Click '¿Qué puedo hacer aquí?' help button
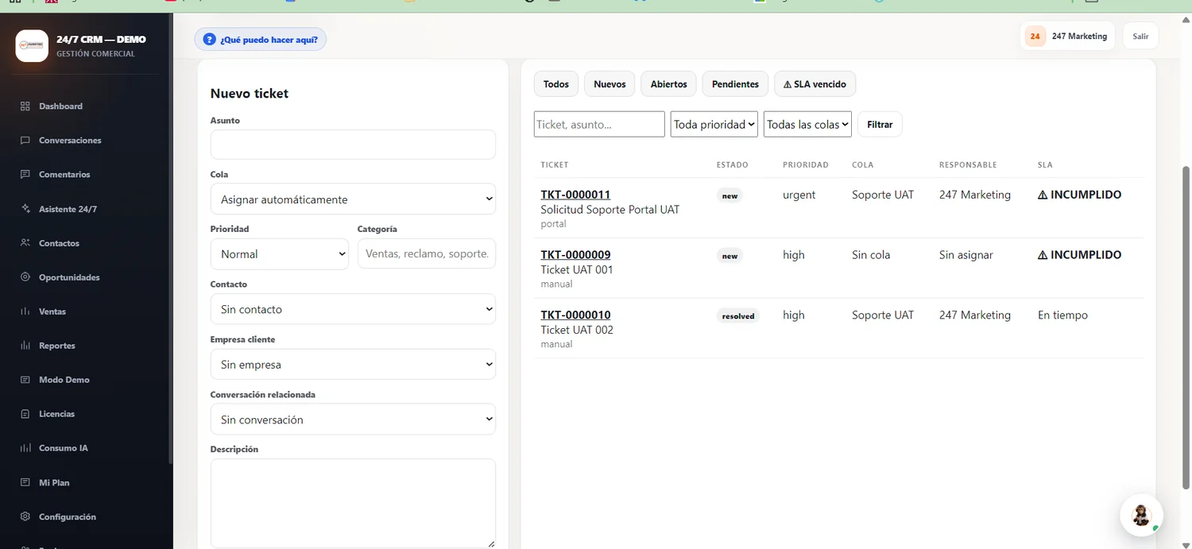The height and width of the screenshot is (549, 1192). 260,40
